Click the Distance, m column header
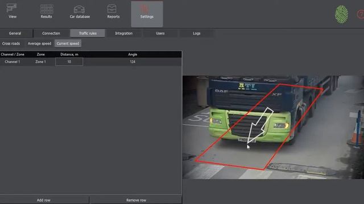 click(69, 54)
